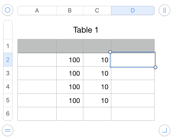Select row 5 header
Screen dimensions: 174x139
pos(8,100)
